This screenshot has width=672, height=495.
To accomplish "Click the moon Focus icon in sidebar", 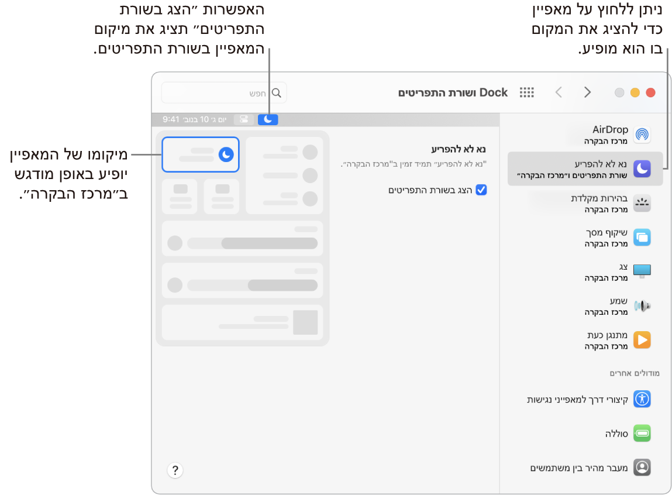I will pyautogui.click(x=642, y=169).
